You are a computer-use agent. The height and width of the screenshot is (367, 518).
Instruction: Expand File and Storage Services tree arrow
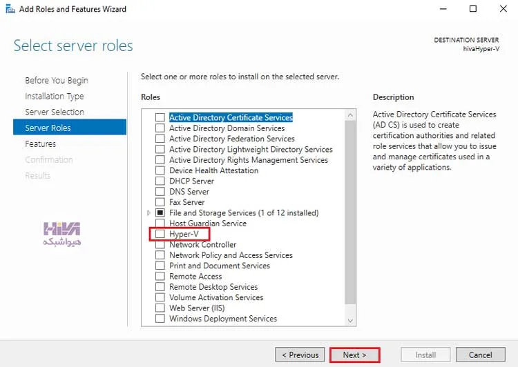148,213
